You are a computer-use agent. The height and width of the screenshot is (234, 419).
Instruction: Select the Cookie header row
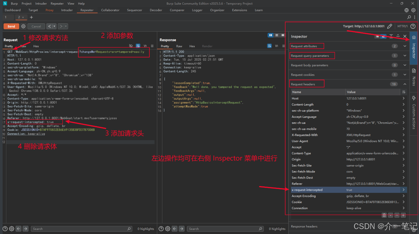(349, 202)
